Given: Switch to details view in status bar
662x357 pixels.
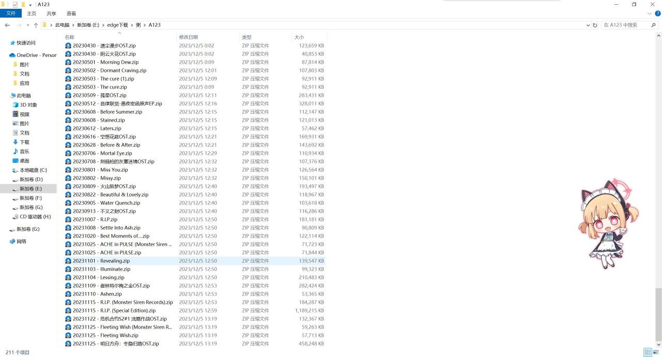Looking at the screenshot, I should pyautogui.click(x=647, y=352).
